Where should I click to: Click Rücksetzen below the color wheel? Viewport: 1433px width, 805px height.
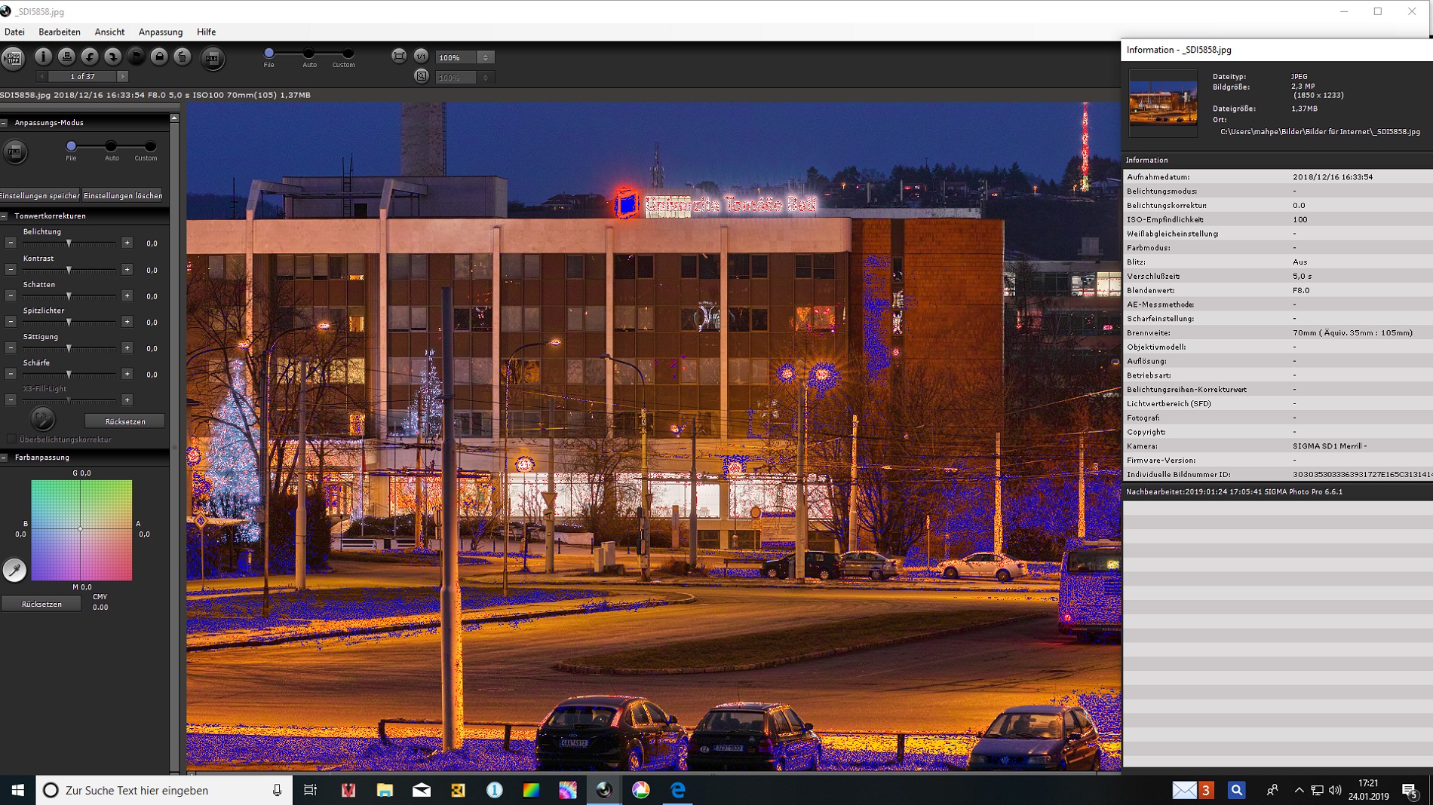coord(41,604)
